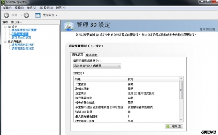This screenshot has width=218, height=135.
Task: Select 調整視訊影像設定 in the tree
Action: point(23,48)
